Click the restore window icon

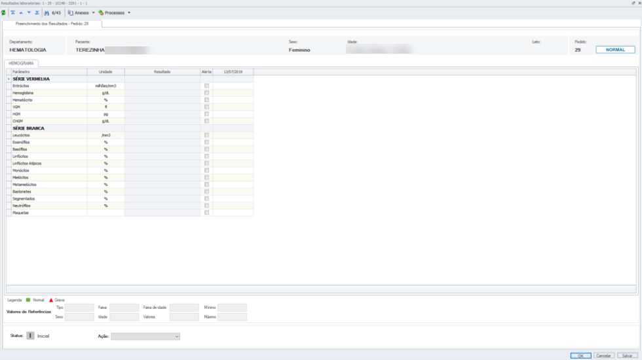click(x=633, y=3)
